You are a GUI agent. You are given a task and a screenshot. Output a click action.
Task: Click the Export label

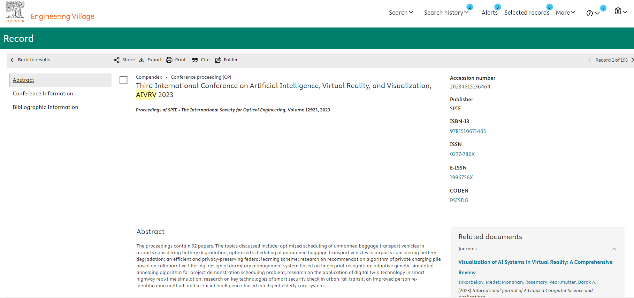point(154,60)
